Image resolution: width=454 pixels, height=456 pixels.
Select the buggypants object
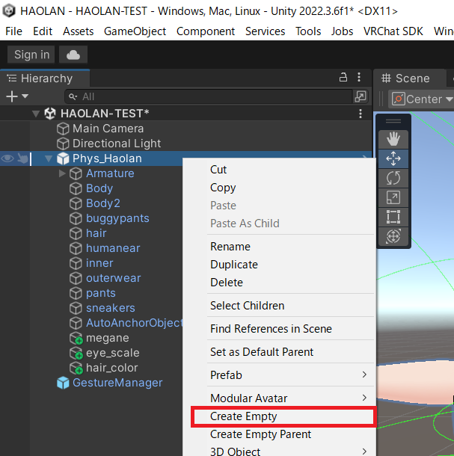(117, 218)
